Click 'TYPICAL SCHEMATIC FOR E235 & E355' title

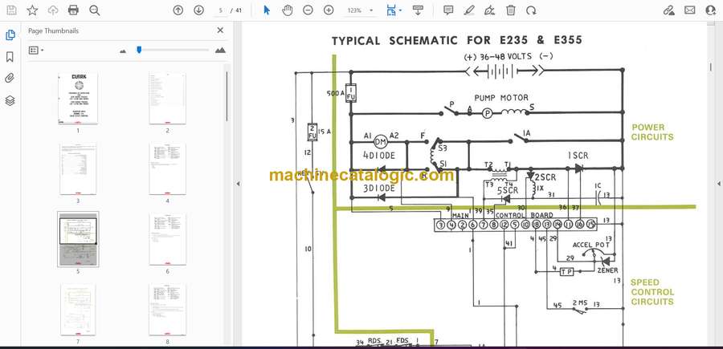coord(457,41)
